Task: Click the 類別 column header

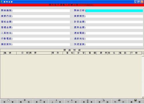Action: (57, 53)
